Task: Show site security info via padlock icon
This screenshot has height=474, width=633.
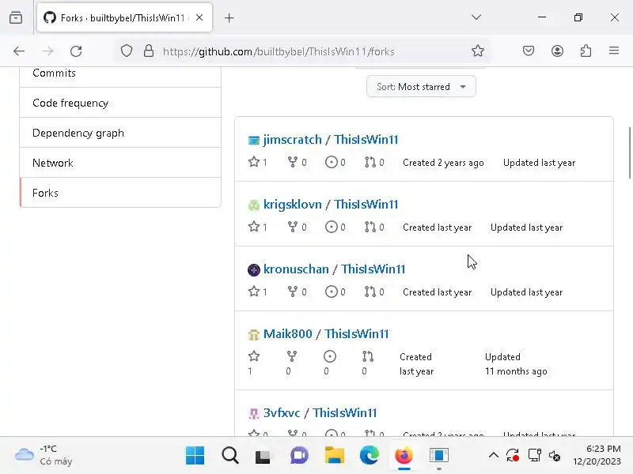Action: point(149,51)
